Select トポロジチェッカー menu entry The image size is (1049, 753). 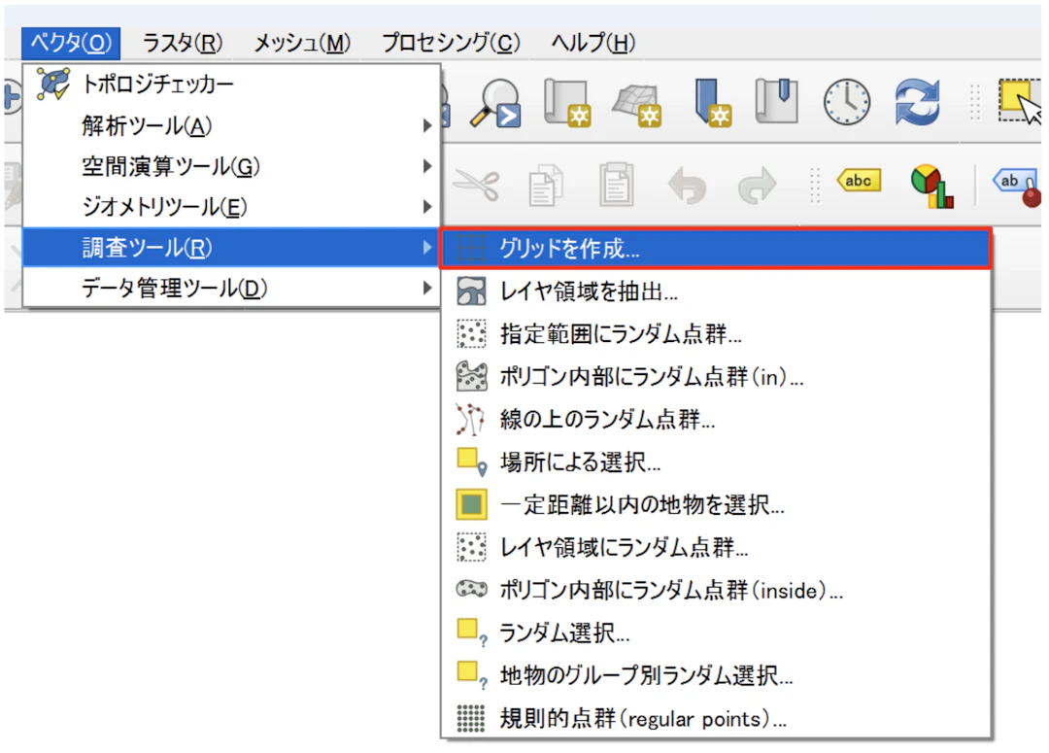click(231, 85)
